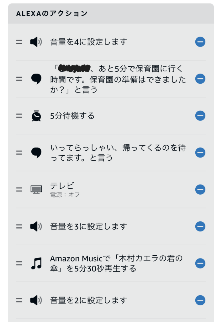Image resolution: width=222 pixels, height=322 pixels.
Task: Delete the テレビ 電源オフ action
Action: click(200, 189)
